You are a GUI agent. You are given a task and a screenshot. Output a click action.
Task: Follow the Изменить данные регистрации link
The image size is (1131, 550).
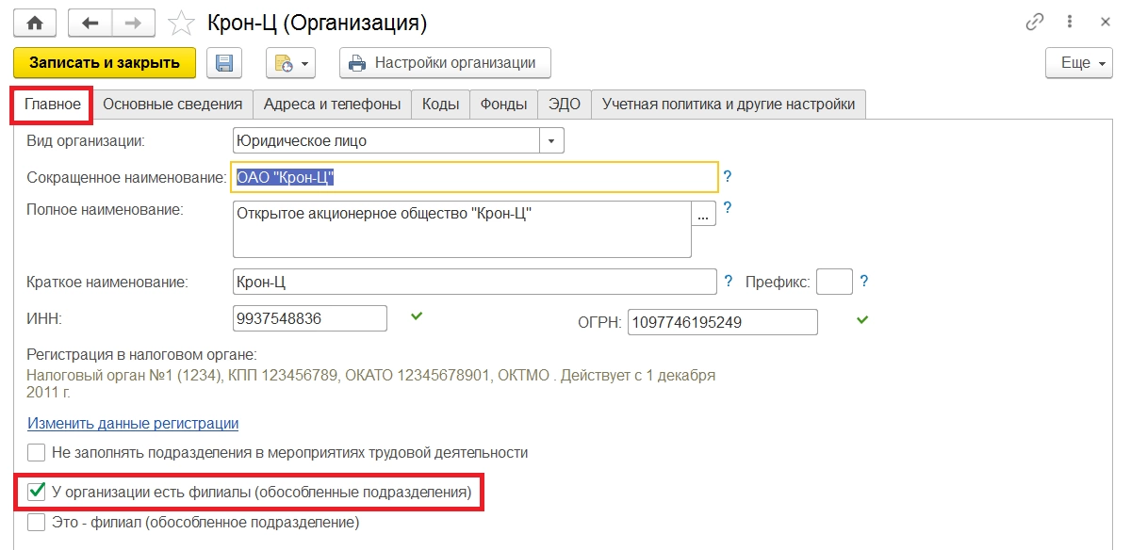point(133,424)
